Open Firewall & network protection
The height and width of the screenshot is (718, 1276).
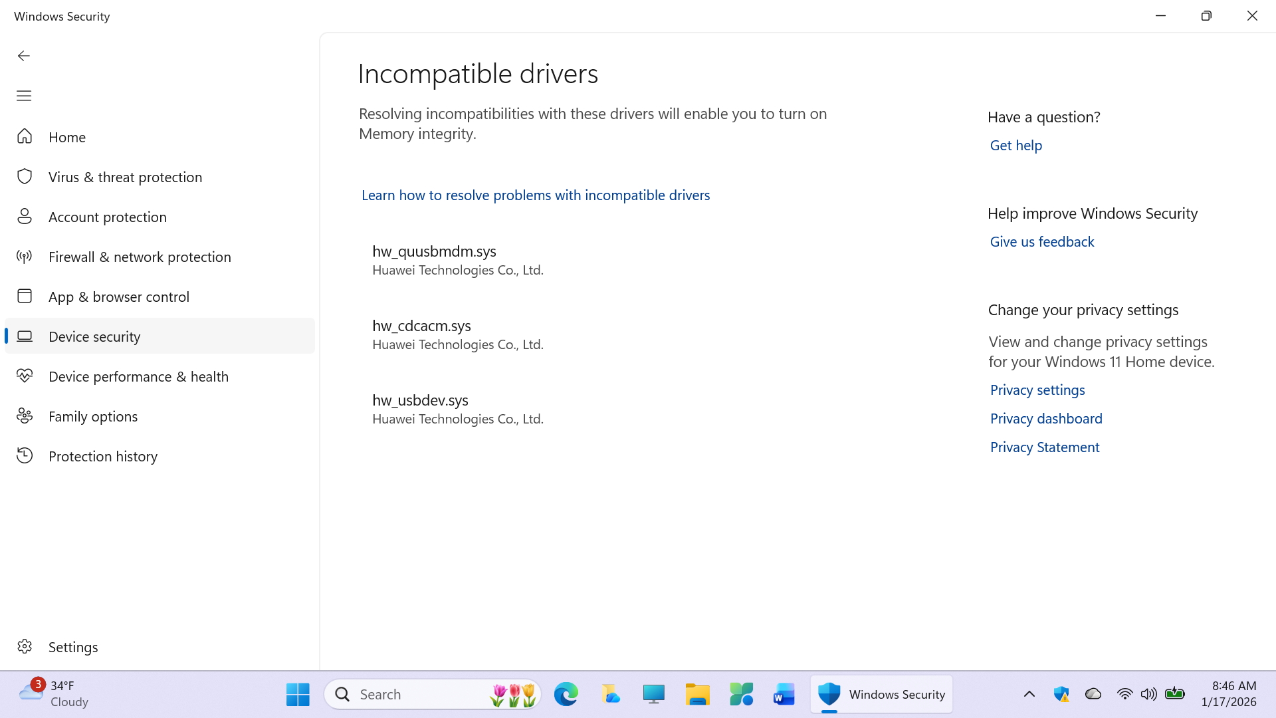coord(140,257)
